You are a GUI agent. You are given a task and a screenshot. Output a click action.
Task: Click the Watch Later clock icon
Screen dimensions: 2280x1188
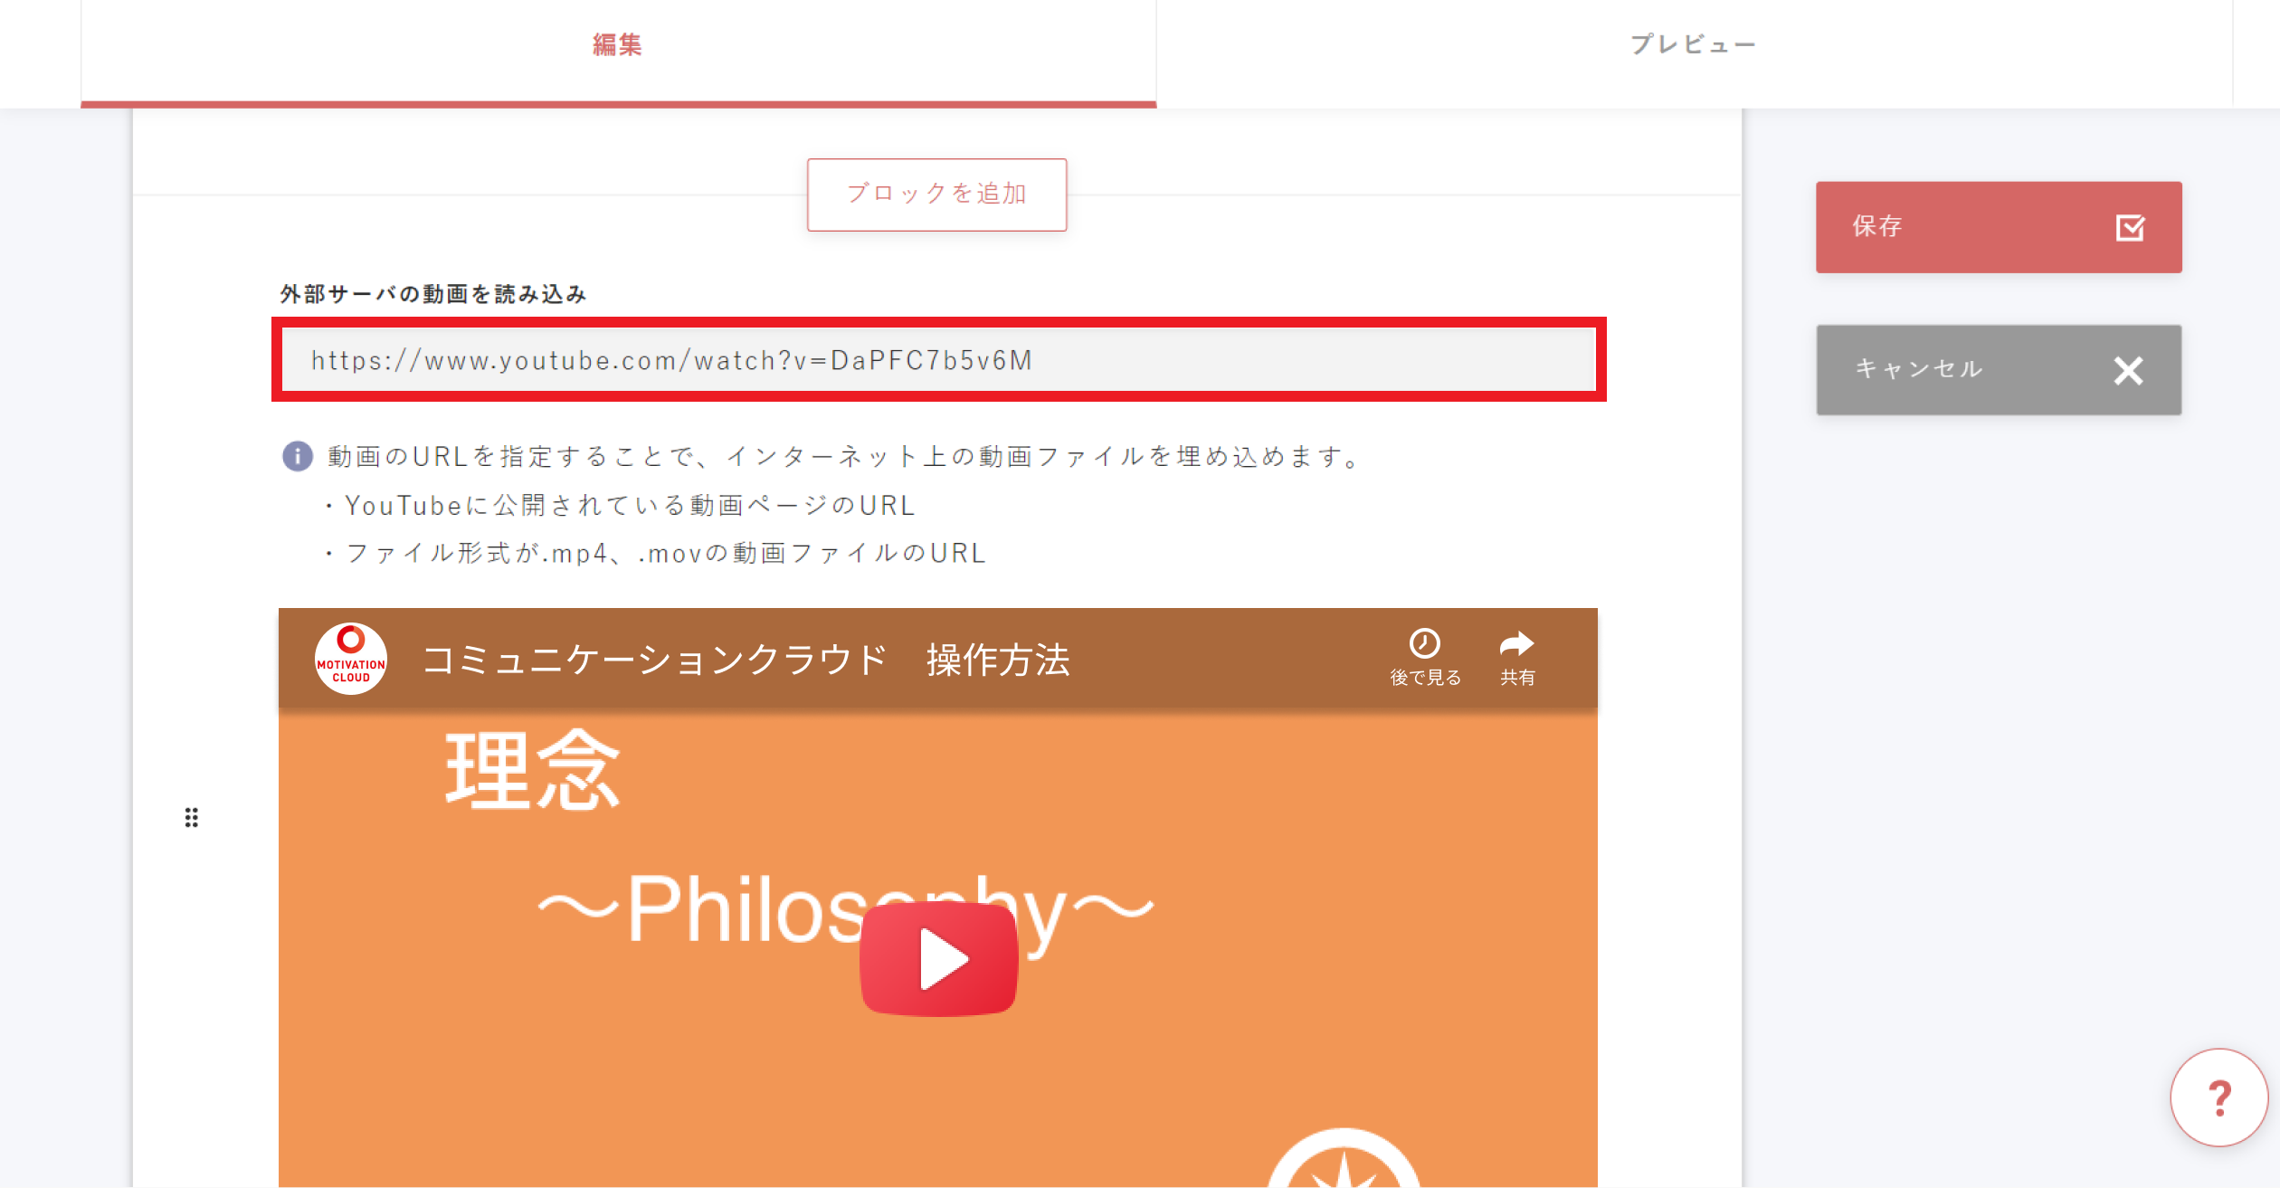pos(1424,643)
